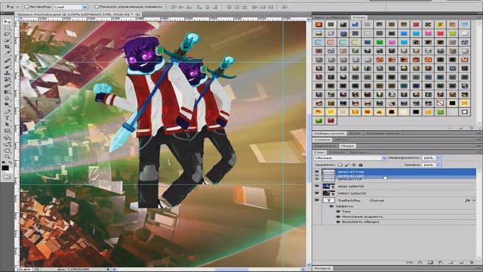
Task: Toggle visibility of Наложение градиента effect
Action: (x=338, y=217)
